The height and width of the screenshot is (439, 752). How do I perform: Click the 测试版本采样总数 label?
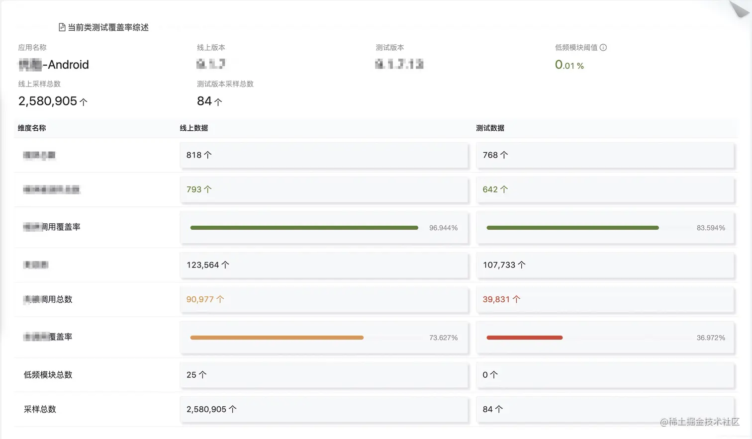[x=225, y=84]
